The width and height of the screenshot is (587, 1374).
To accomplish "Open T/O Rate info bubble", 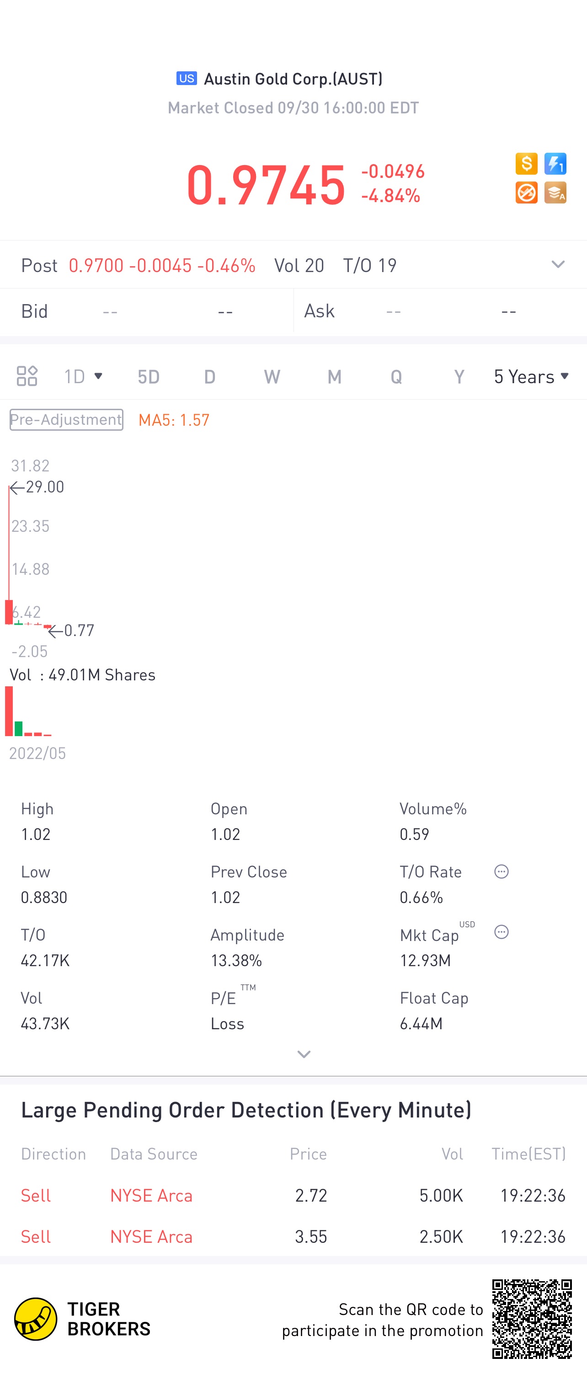I will click(x=501, y=871).
